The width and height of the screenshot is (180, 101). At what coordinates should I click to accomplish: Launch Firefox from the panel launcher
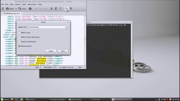coord(16,100)
